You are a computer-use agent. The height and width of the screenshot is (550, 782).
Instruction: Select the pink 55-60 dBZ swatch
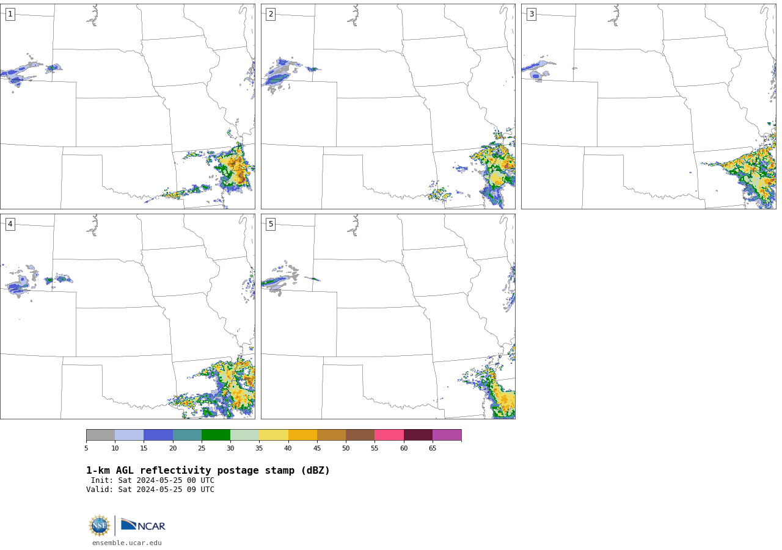point(389,435)
